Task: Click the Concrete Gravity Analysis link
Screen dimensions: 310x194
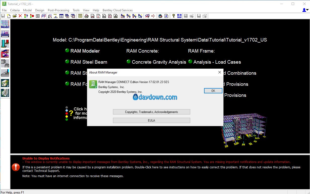Action: [159, 62]
